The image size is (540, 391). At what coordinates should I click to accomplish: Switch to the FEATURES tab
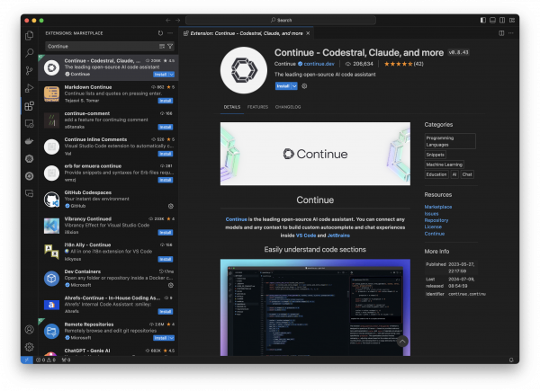click(257, 107)
